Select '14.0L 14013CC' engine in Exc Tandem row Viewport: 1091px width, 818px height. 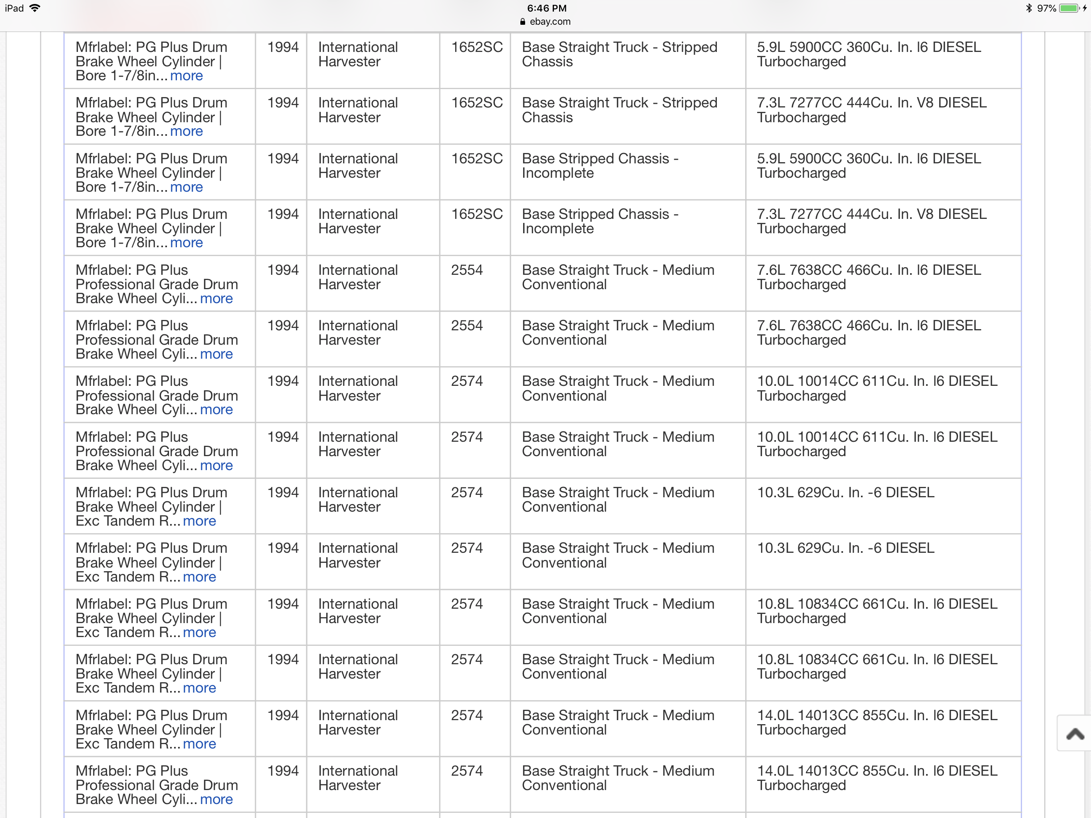(x=877, y=723)
